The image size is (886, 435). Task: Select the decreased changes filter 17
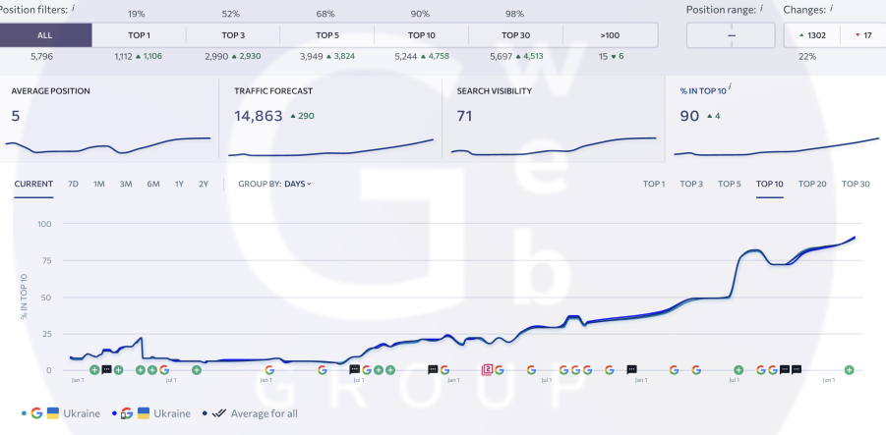click(863, 35)
